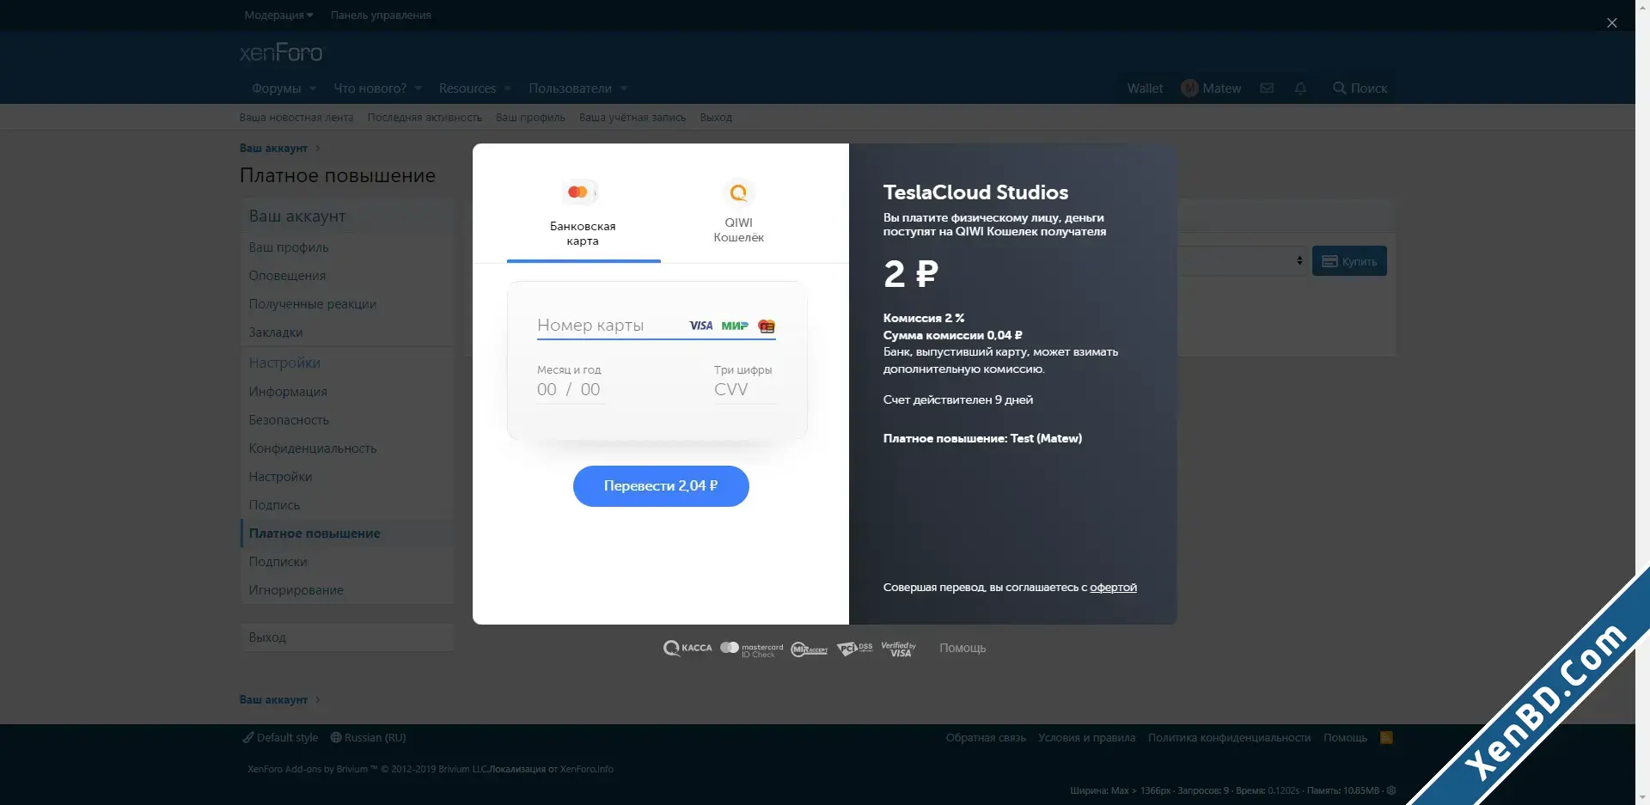Open Полученные реакции in sidebar

(x=347, y=304)
